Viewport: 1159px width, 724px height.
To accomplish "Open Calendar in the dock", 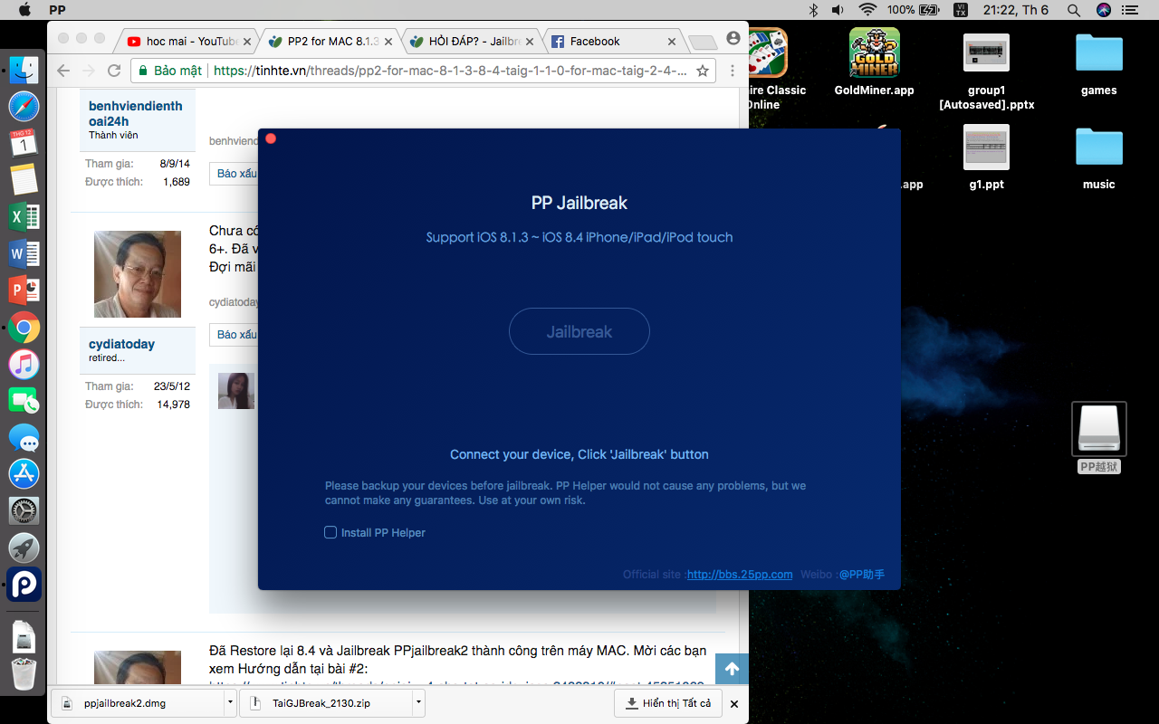I will pos(24,143).
